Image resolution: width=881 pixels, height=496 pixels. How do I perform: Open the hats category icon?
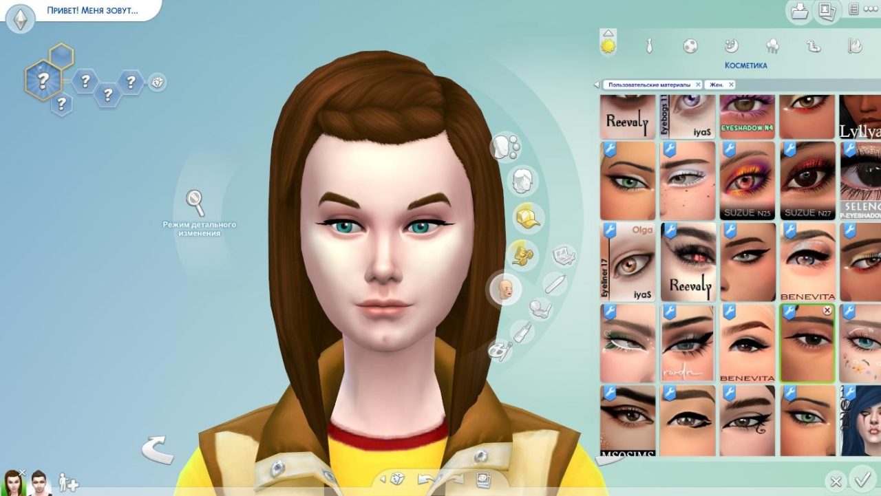(528, 217)
